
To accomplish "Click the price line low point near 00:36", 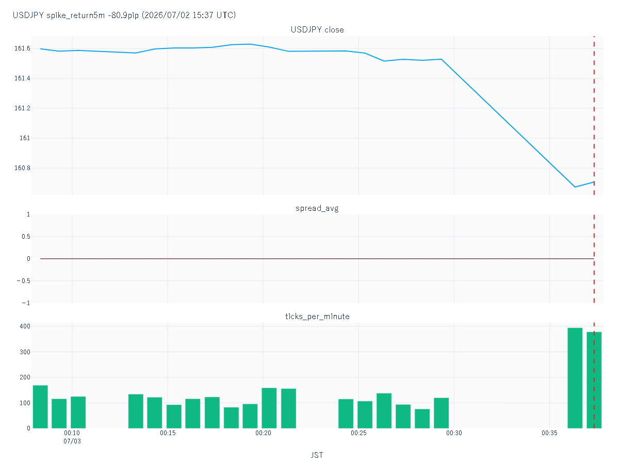I will [575, 187].
